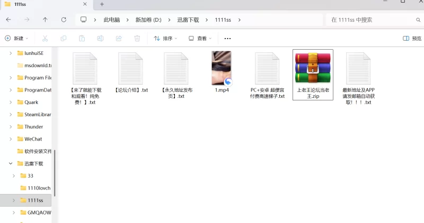The width and height of the screenshot is (424, 223).
Task: Open a new tab with plus button
Action: [102, 4]
